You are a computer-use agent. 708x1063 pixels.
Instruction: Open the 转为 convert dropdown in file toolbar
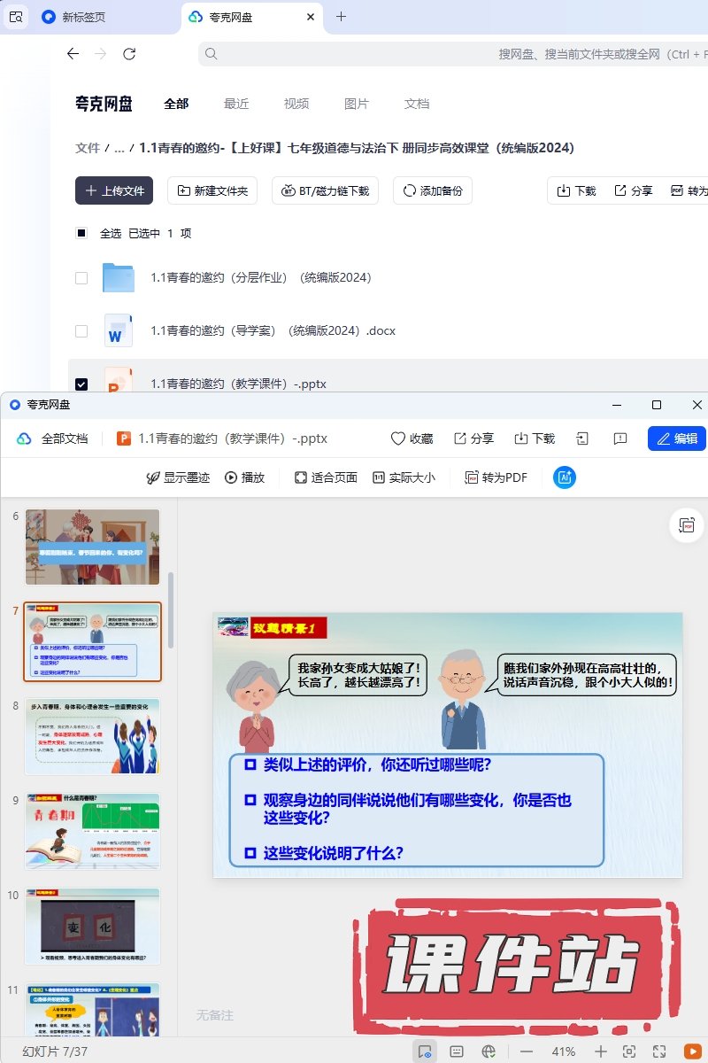click(x=689, y=190)
